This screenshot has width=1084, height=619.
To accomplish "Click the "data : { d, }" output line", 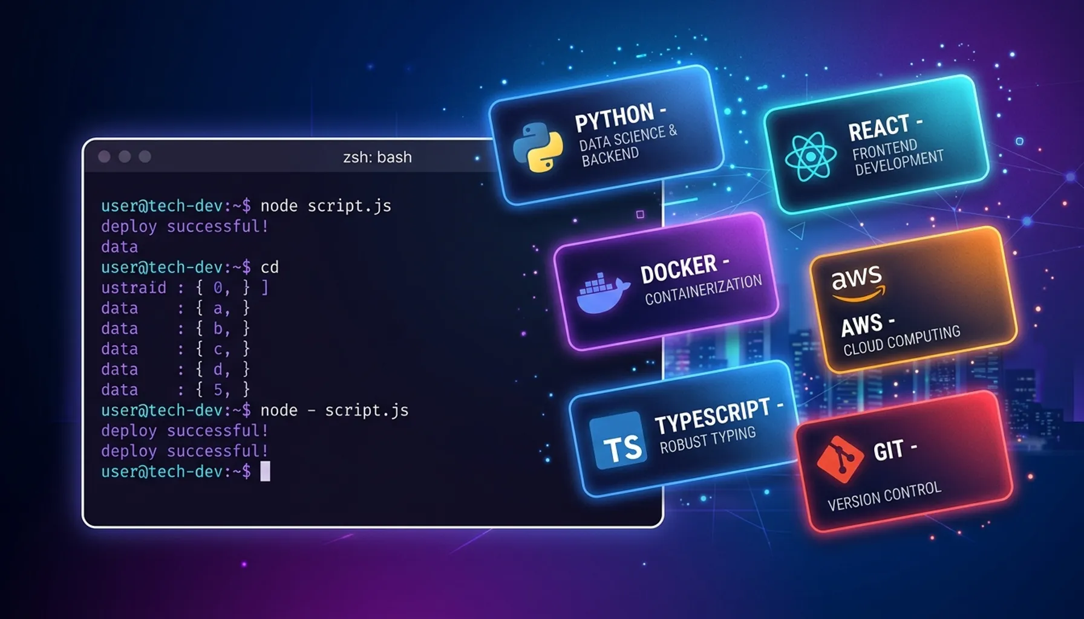I will tap(175, 369).
